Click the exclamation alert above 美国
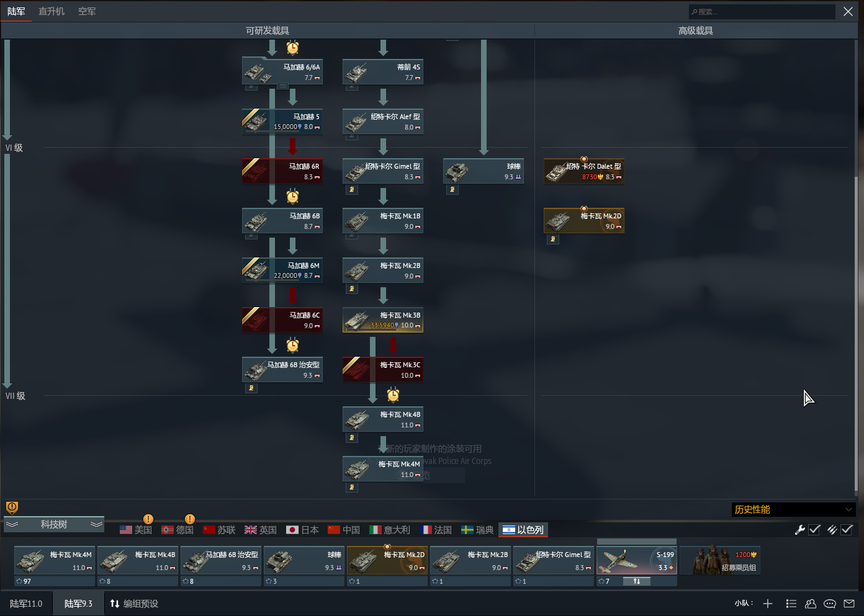The width and height of the screenshot is (864, 616). click(x=148, y=519)
